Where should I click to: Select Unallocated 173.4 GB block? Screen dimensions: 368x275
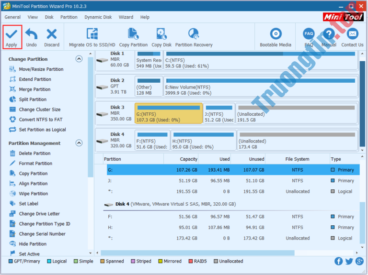(297, 140)
